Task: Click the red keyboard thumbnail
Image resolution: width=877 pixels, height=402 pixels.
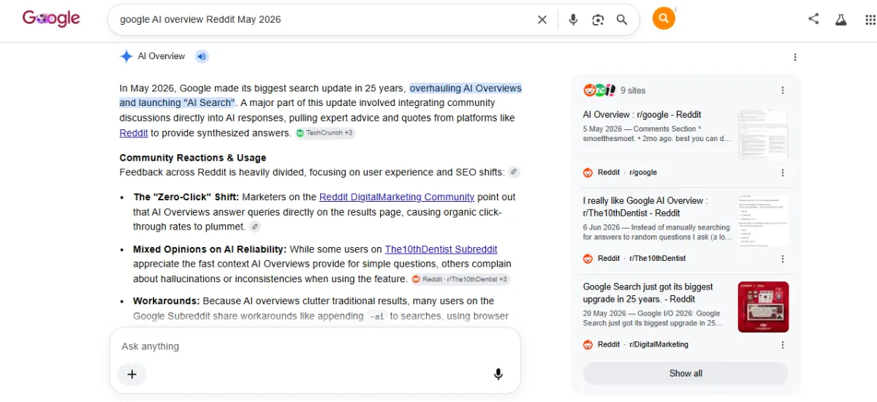Action: click(763, 307)
